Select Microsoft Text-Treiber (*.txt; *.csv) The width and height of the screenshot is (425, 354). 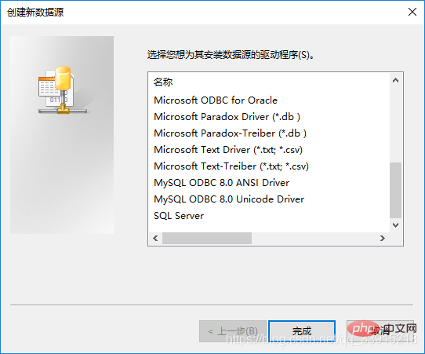pyautogui.click(x=231, y=166)
